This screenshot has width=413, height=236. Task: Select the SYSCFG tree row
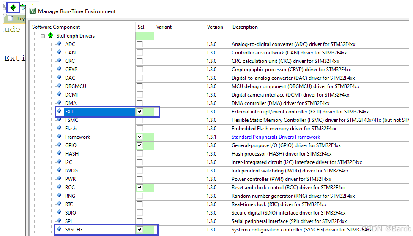74,229
